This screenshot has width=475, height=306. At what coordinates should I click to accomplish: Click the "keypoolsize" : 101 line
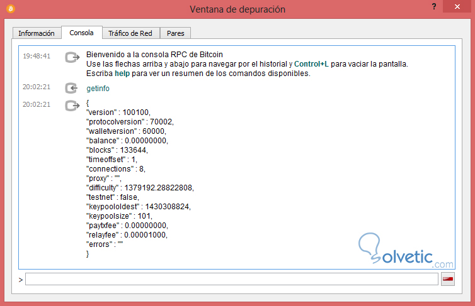(119, 216)
